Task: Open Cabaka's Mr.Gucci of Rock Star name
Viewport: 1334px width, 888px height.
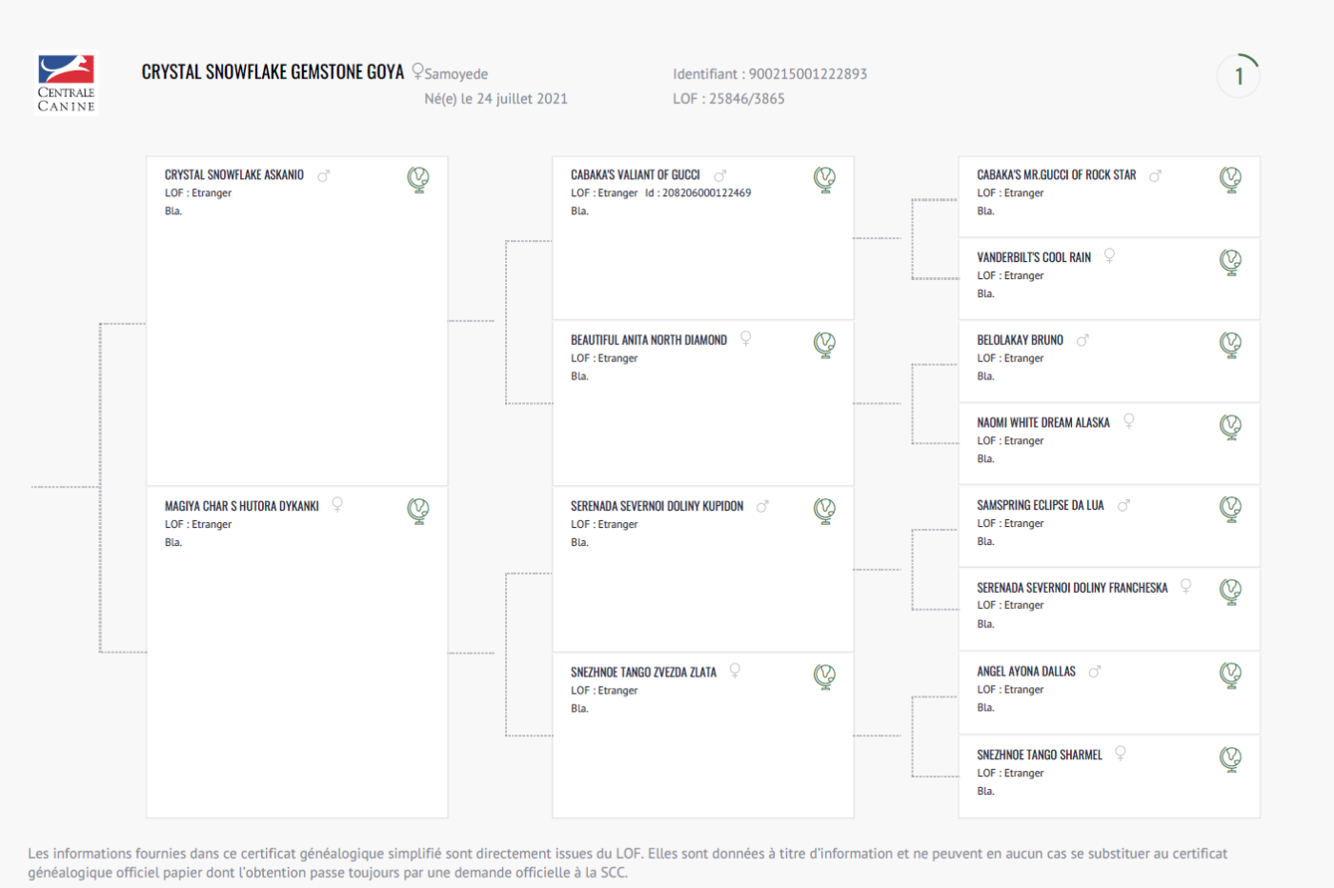Action: coord(1056,175)
